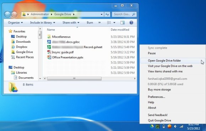Choose Open Google Drive folder menu entry
Image resolution: width=206 pixels, height=131 pixels.
coord(172,61)
